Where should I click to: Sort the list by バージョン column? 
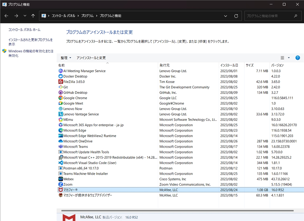click(x=277, y=65)
